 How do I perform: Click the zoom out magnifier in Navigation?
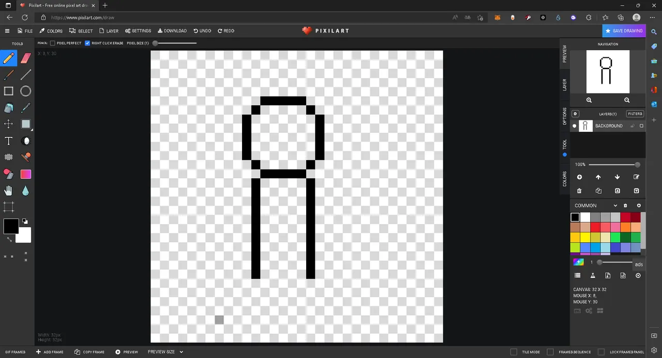(627, 100)
